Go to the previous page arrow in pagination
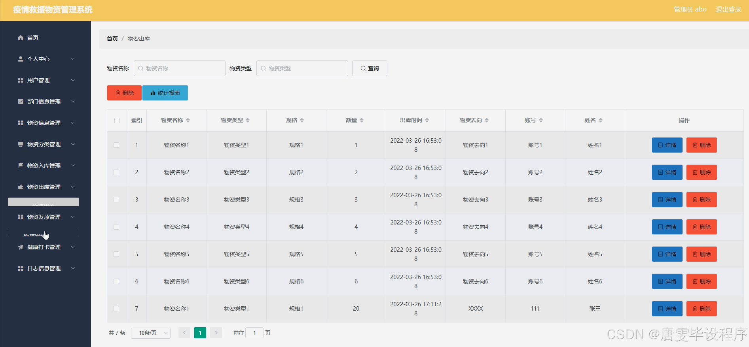 (184, 333)
